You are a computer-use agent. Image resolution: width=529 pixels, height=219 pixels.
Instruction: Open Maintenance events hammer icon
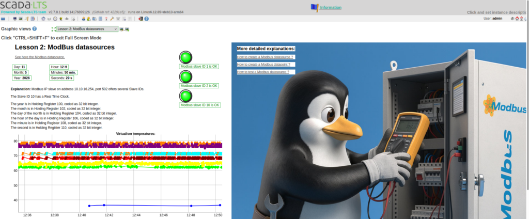pos(112,19)
